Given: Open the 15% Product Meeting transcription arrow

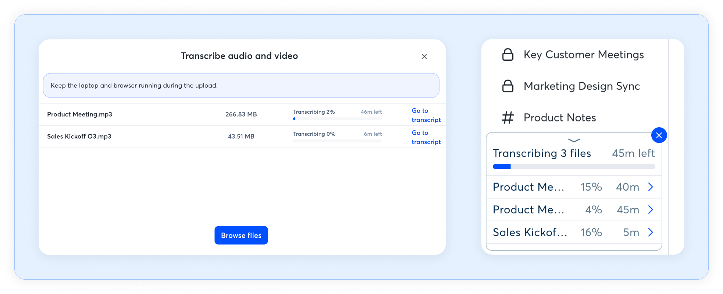Looking at the screenshot, I should pos(651,187).
